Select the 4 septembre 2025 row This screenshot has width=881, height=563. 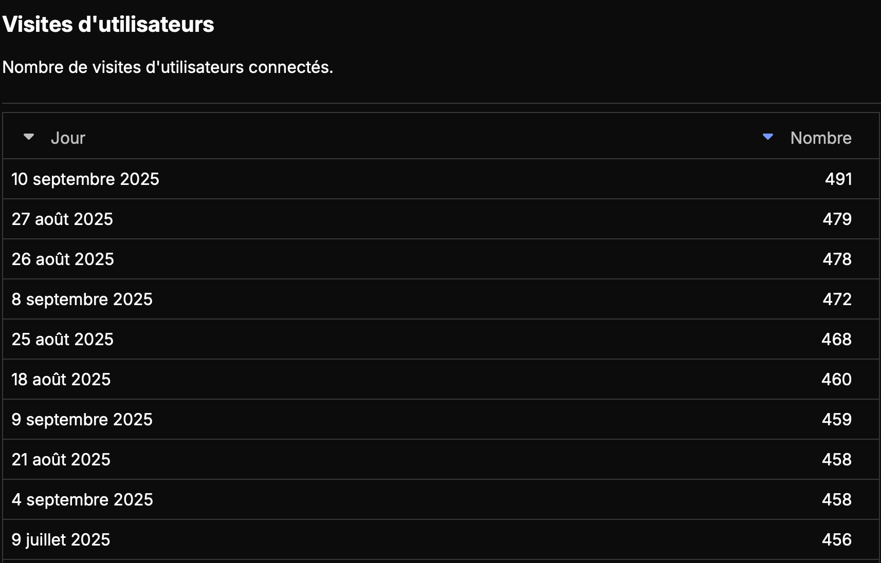pos(441,499)
